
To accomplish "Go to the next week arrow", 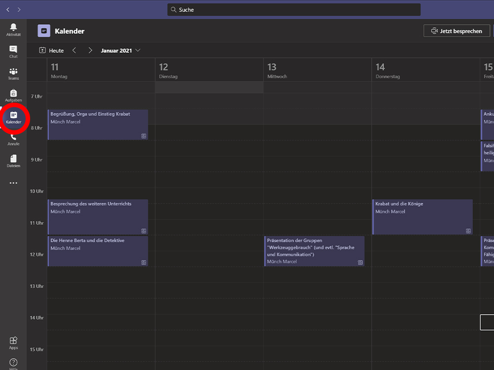I will 90,50.
